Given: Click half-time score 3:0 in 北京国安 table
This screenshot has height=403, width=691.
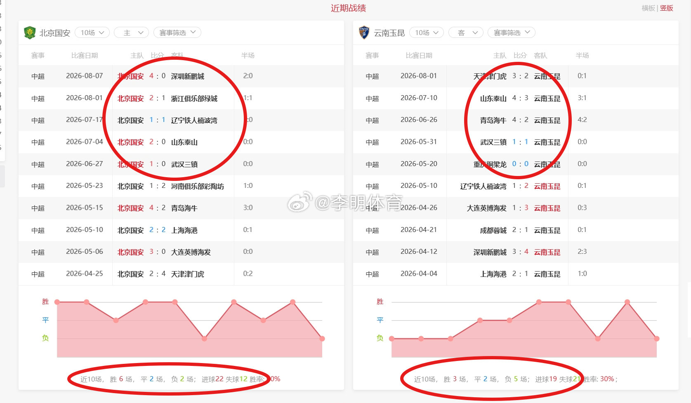Looking at the screenshot, I should click(x=248, y=208).
